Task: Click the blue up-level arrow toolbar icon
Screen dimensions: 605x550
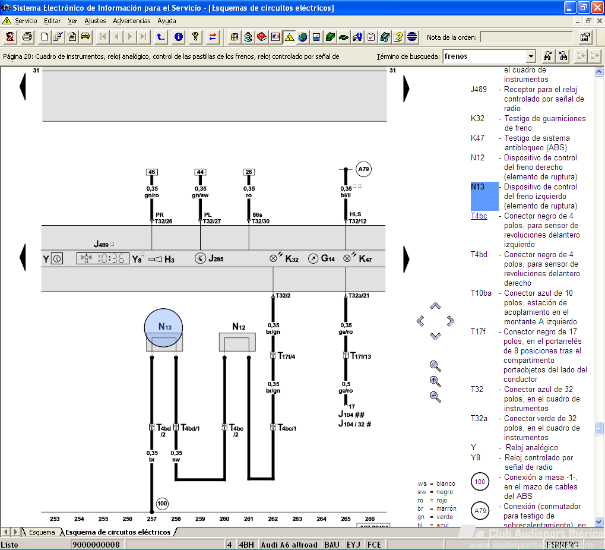Action: point(160,37)
